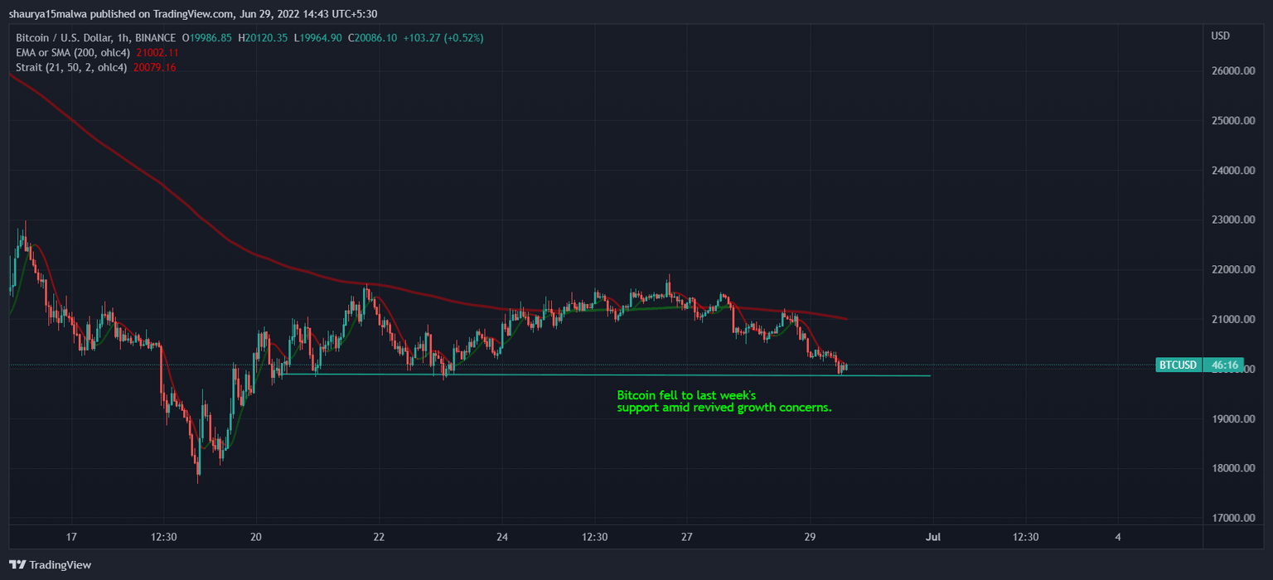This screenshot has width=1273, height=580.
Task: Select the green annotation text about last week's support
Action: coord(724,401)
